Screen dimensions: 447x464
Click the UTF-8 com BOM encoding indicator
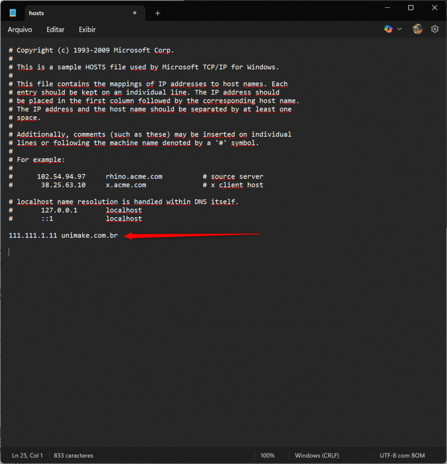401,455
